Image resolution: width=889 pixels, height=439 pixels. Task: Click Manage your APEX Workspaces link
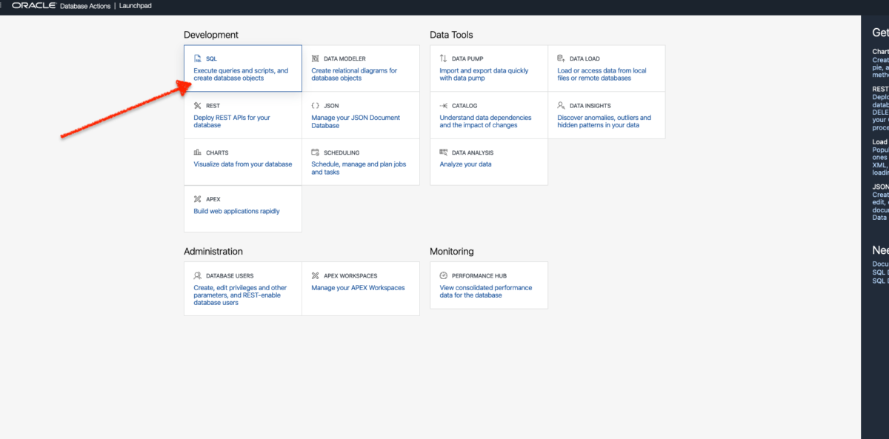click(358, 288)
